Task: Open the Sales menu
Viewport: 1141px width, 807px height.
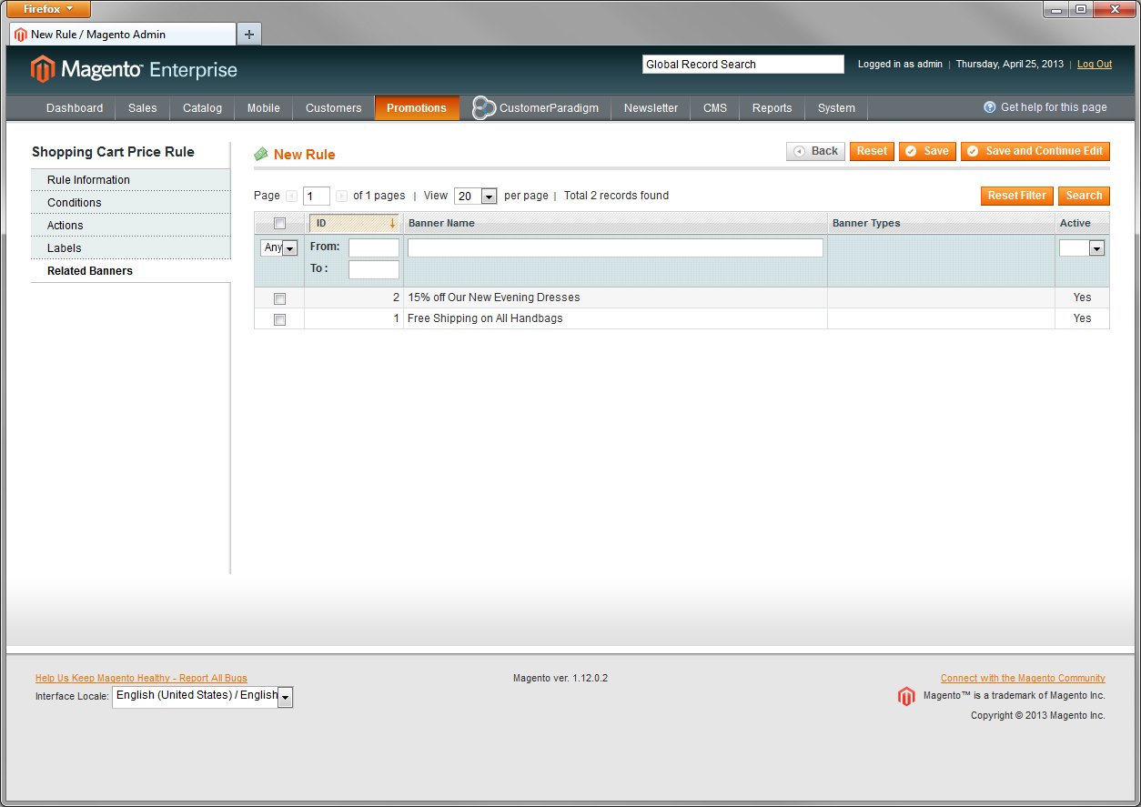Action: (143, 107)
